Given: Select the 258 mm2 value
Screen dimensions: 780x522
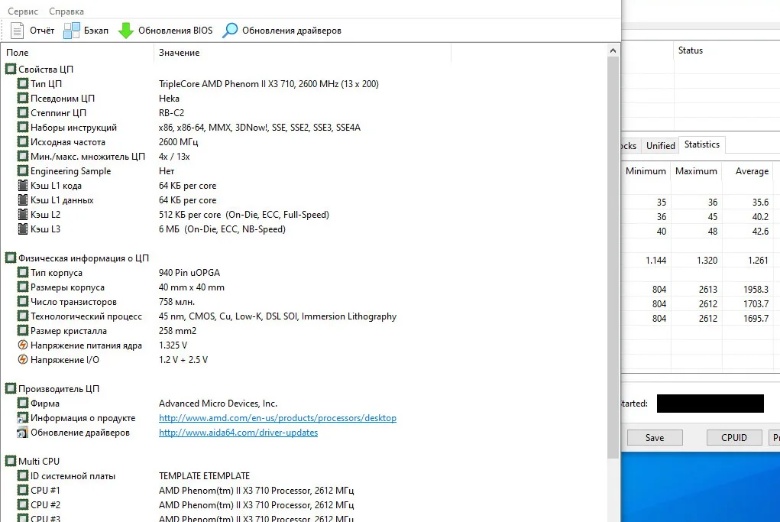Looking at the screenshot, I should coord(177,330).
